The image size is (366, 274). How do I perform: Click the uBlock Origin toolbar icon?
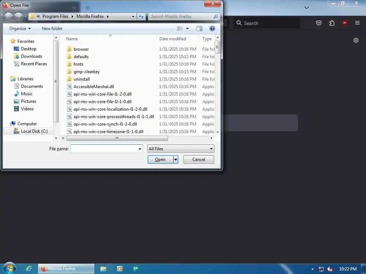[x=345, y=22]
